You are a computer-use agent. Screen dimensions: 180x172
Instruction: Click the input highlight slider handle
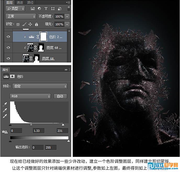pos(63,125)
